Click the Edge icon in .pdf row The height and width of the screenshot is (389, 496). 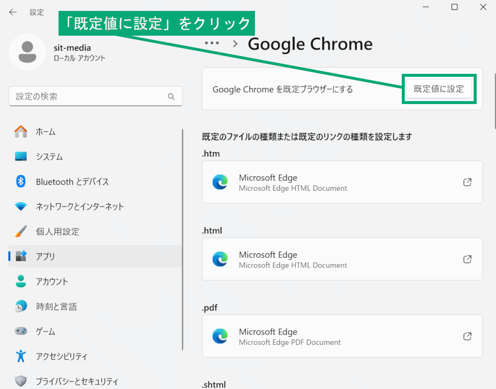(x=220, y=336)
